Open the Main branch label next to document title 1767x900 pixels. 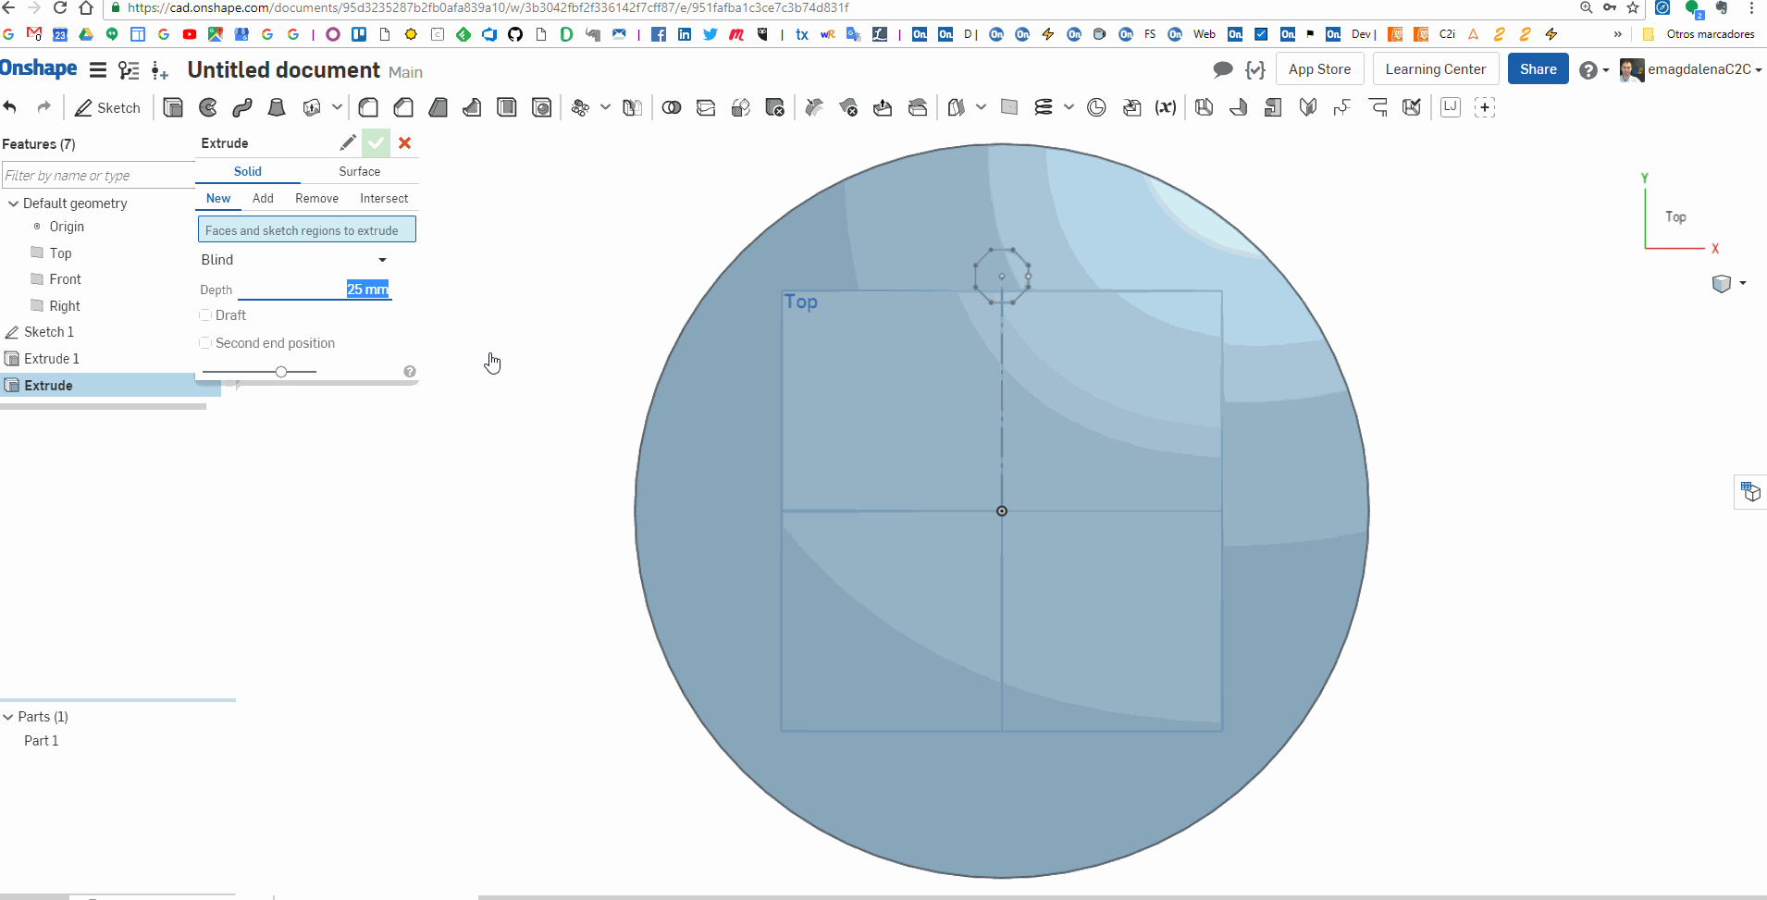click(x=404, y=72)
